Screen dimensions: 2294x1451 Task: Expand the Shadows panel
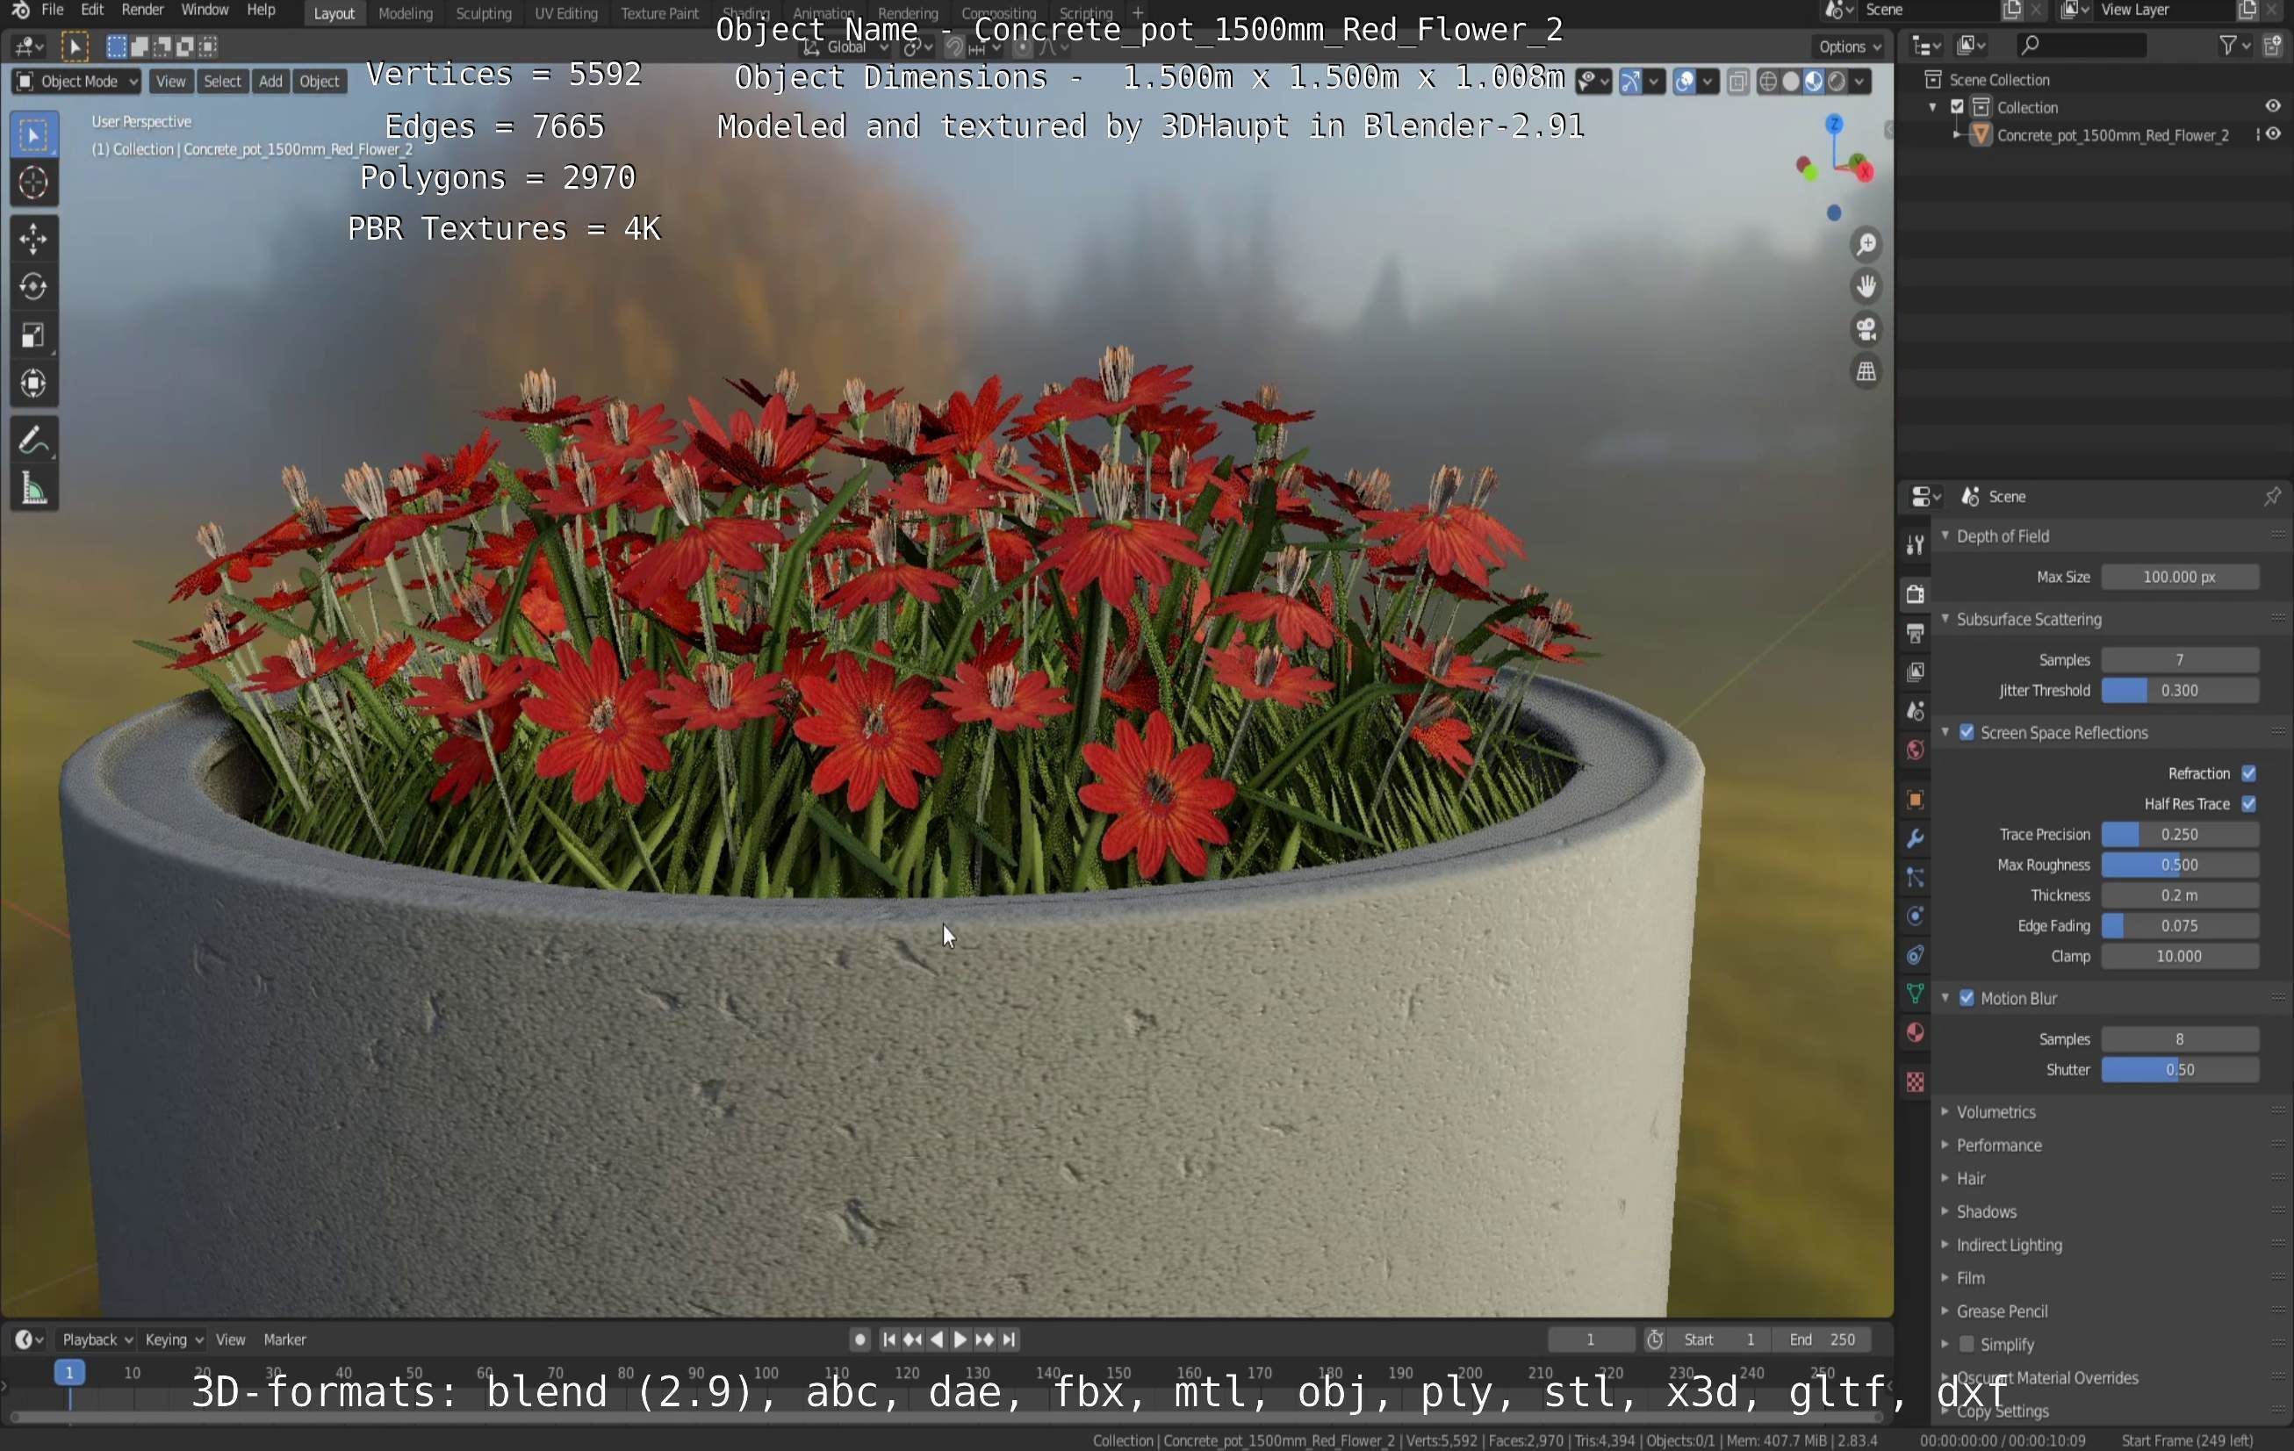pyautogui.click(x=1945, y=1212)
